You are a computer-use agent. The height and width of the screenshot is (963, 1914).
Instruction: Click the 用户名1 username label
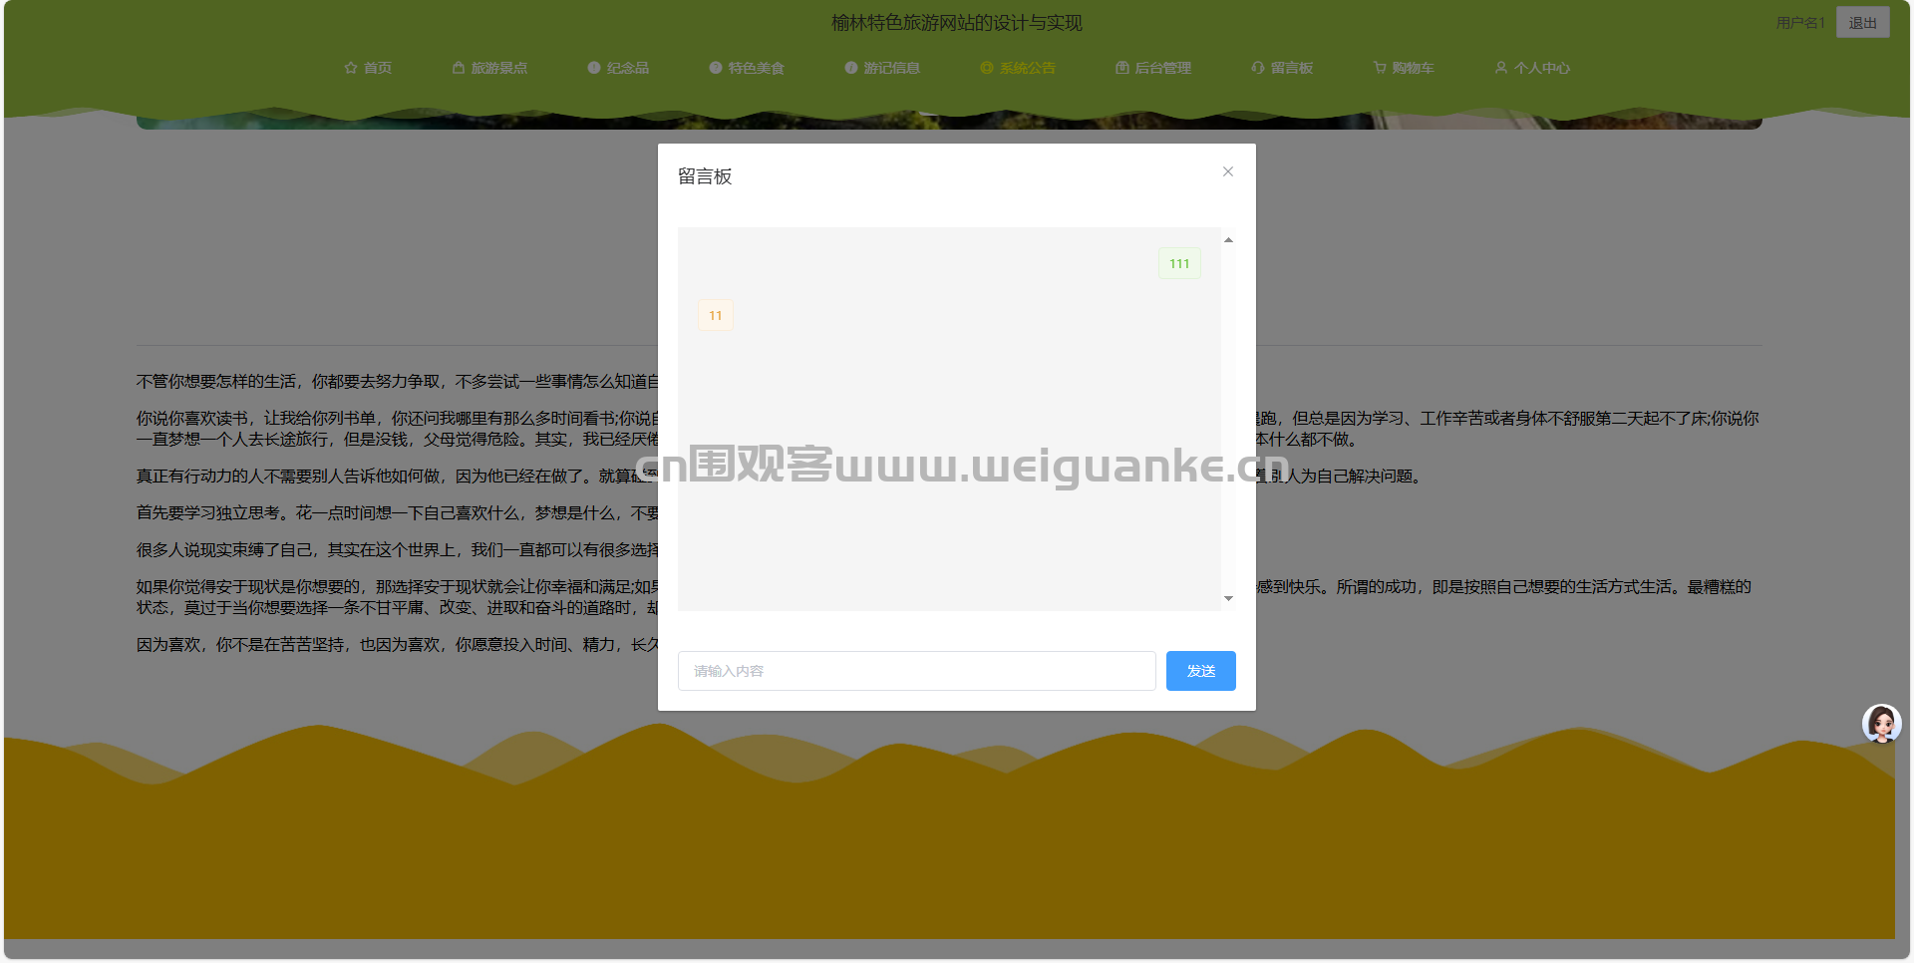pyautogui.click(x=1800, y=23)
